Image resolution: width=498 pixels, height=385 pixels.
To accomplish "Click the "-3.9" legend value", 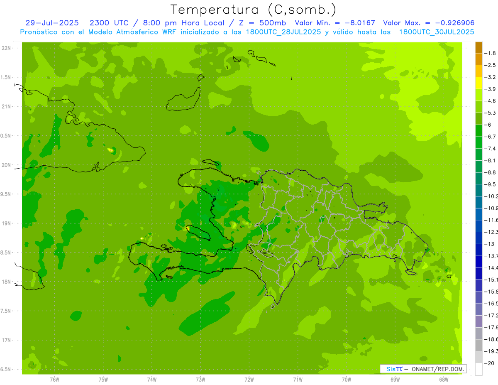I will (490, 89).
